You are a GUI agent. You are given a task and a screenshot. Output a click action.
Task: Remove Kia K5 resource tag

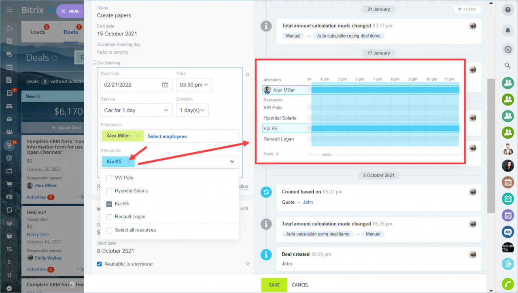pos(129,161)
